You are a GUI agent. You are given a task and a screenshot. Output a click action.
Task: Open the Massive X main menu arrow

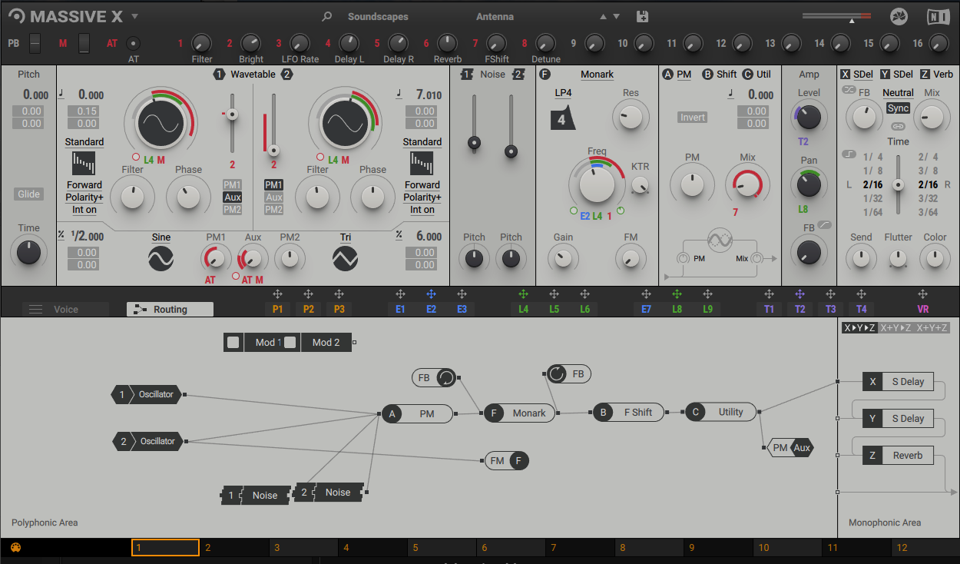(135, 16)
